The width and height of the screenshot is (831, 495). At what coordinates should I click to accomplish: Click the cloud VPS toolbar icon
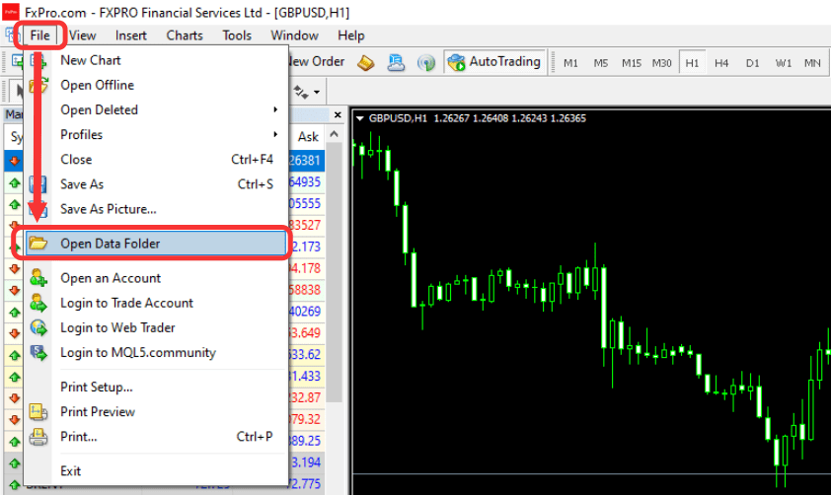click(396, 63)
